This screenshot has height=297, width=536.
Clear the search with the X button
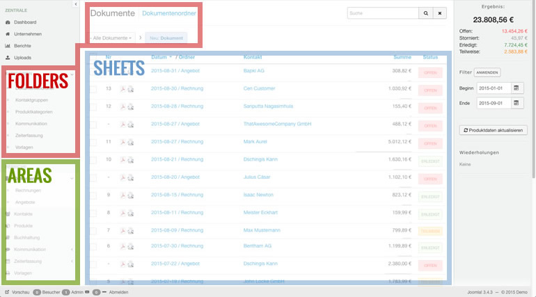pos(440,13)
